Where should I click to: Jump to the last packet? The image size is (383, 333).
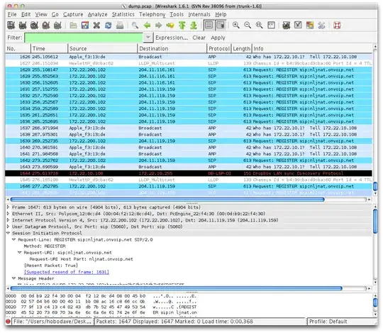(194, 25)
